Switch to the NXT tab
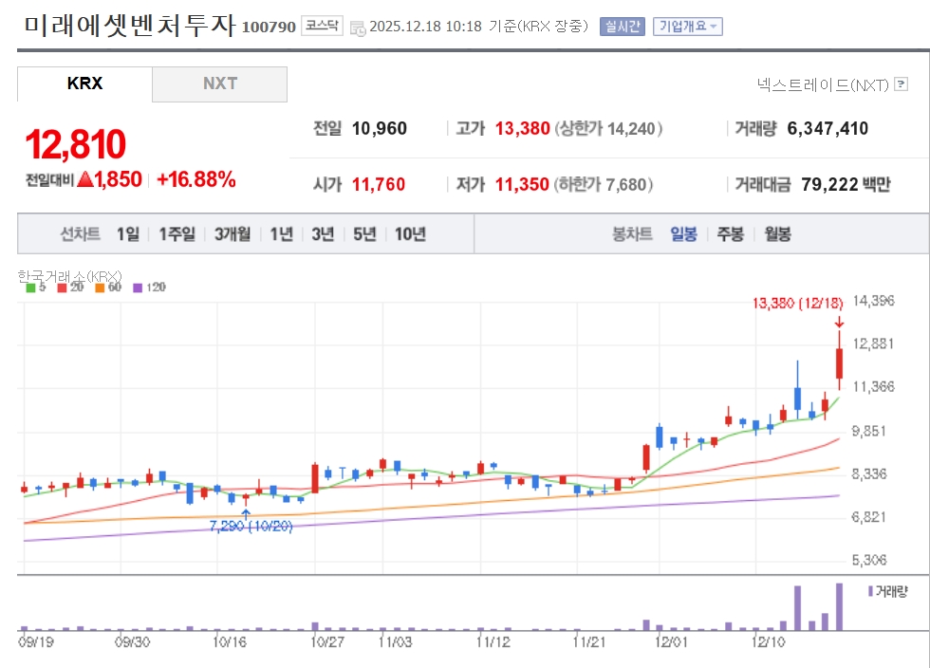Viewport: 930px width, 668px height. [x=219, y=83]
